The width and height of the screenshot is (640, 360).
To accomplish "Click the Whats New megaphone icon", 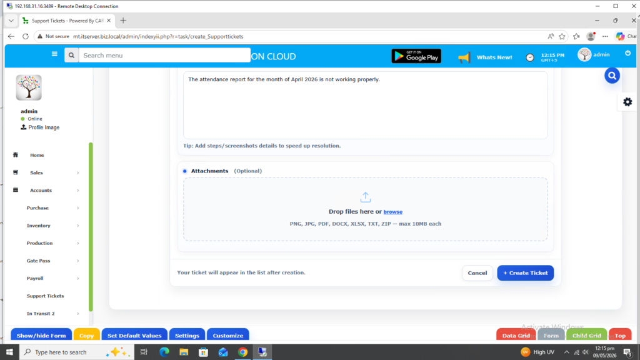I will click(x=464, y=57).
